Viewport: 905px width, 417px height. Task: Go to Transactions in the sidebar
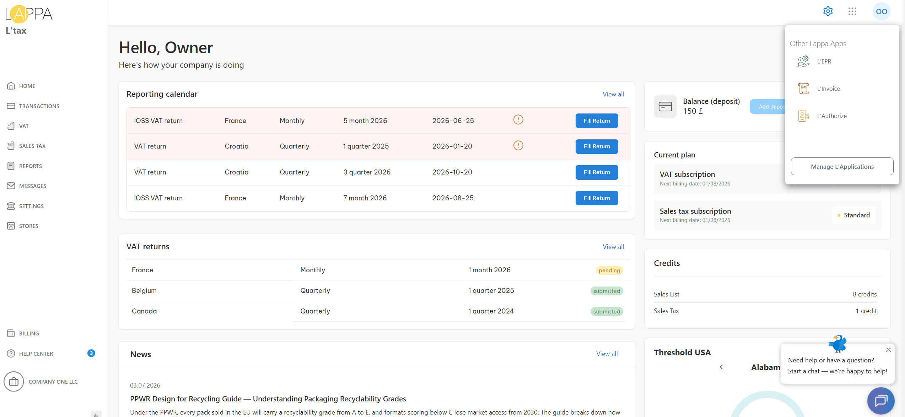(x=33, y=106)
